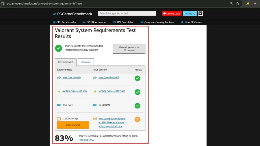Click the NVIDIA icon beside GeForce RTX 3060
This screenshot has width=260, height=146.
pos(95,91)
